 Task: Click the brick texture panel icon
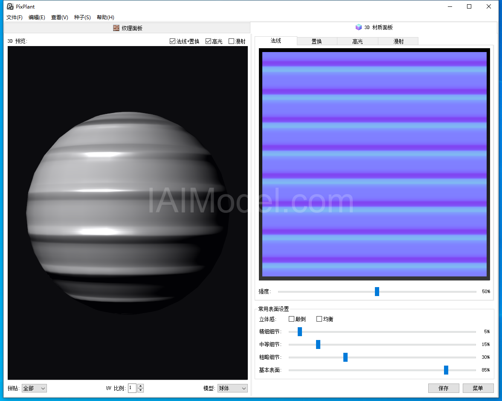point(116,28)
